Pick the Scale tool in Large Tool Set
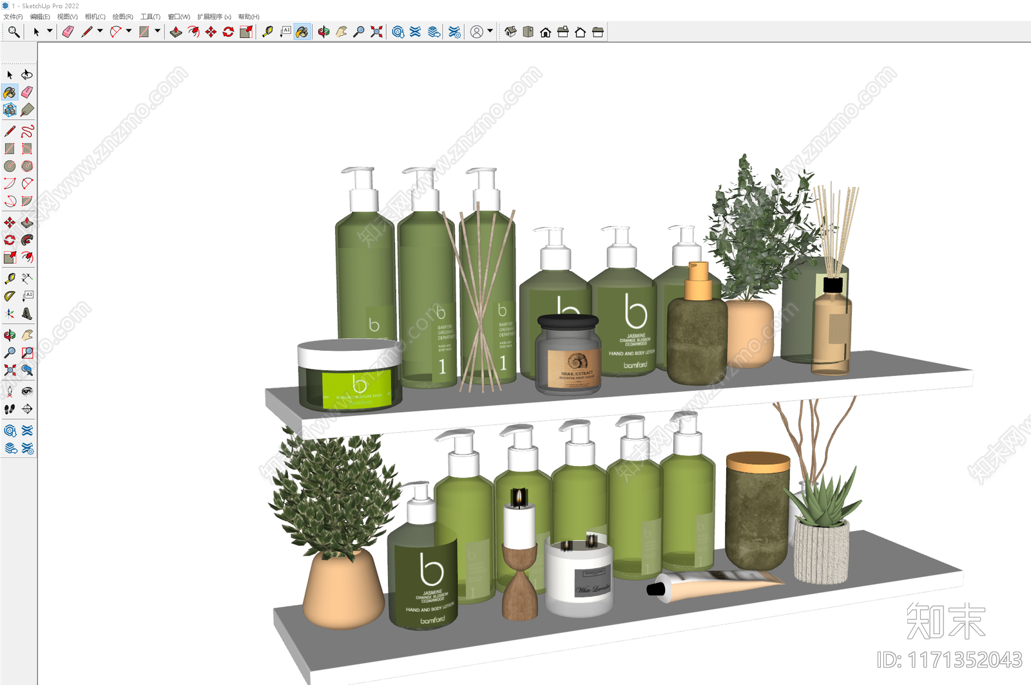The width and height of the screenshot is (1031, 685). pyautogui.click(x=10, y=258)
